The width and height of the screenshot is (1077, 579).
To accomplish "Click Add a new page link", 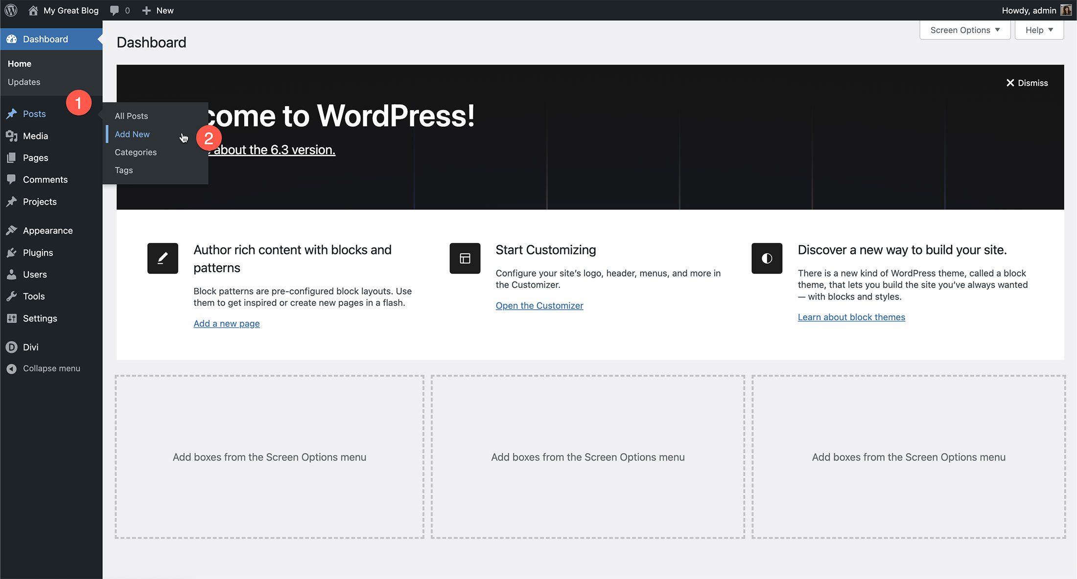I will click(x=226, y=323).
